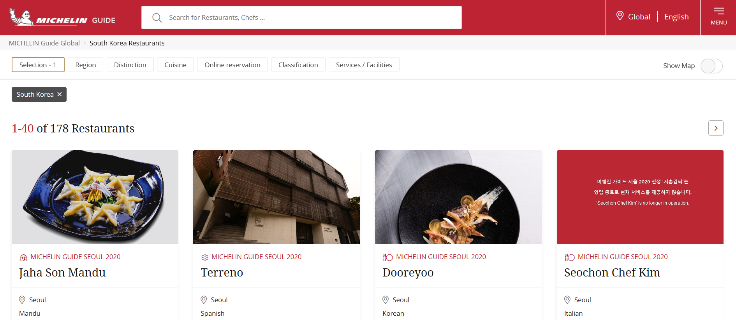736x320 pixels.
Task: Go to next page of restaurants
Action: pos(716,128)
